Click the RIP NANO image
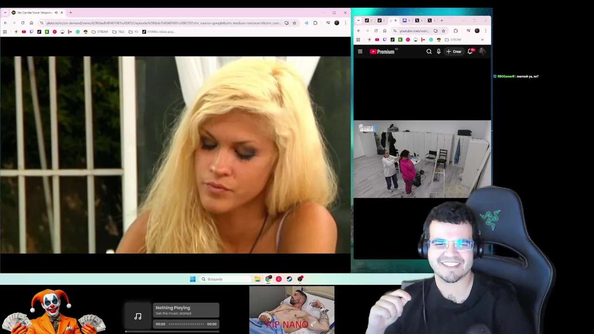Screen dimensions: 594x334 [292, 310]
